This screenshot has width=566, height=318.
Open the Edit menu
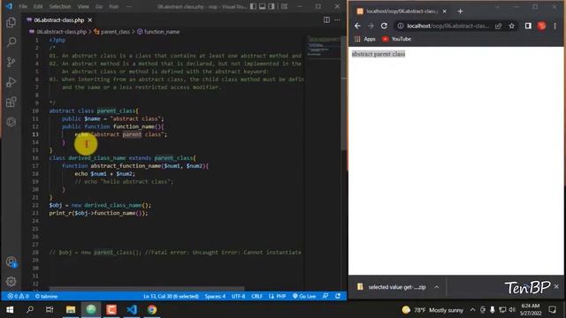point(38,6)
